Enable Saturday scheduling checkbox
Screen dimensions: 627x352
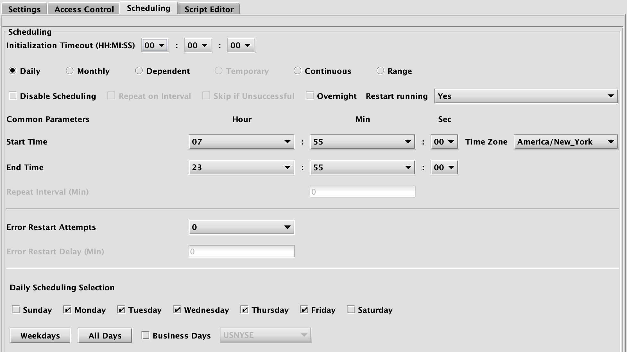(x=351, y=310)
